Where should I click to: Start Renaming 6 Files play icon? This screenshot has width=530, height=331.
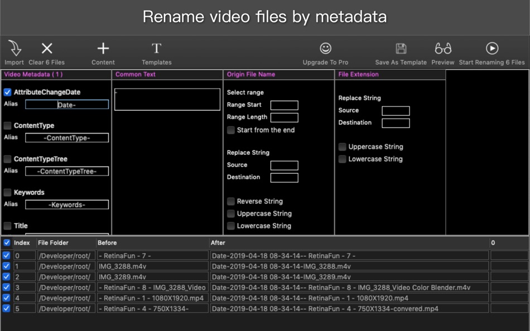click(492, 48)
